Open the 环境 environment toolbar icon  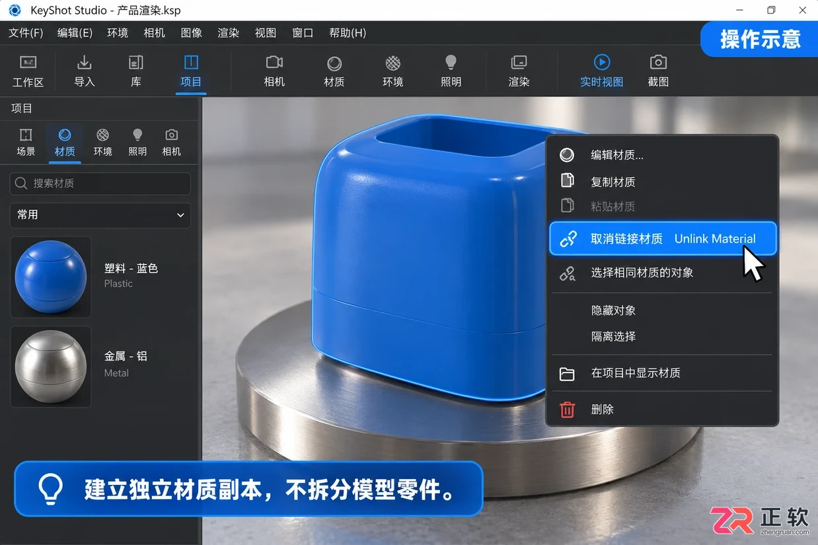tap(393, 71)
